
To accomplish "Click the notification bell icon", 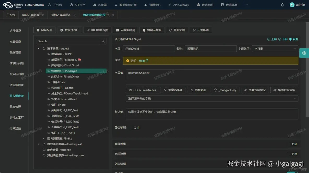I will click(282, 5).
